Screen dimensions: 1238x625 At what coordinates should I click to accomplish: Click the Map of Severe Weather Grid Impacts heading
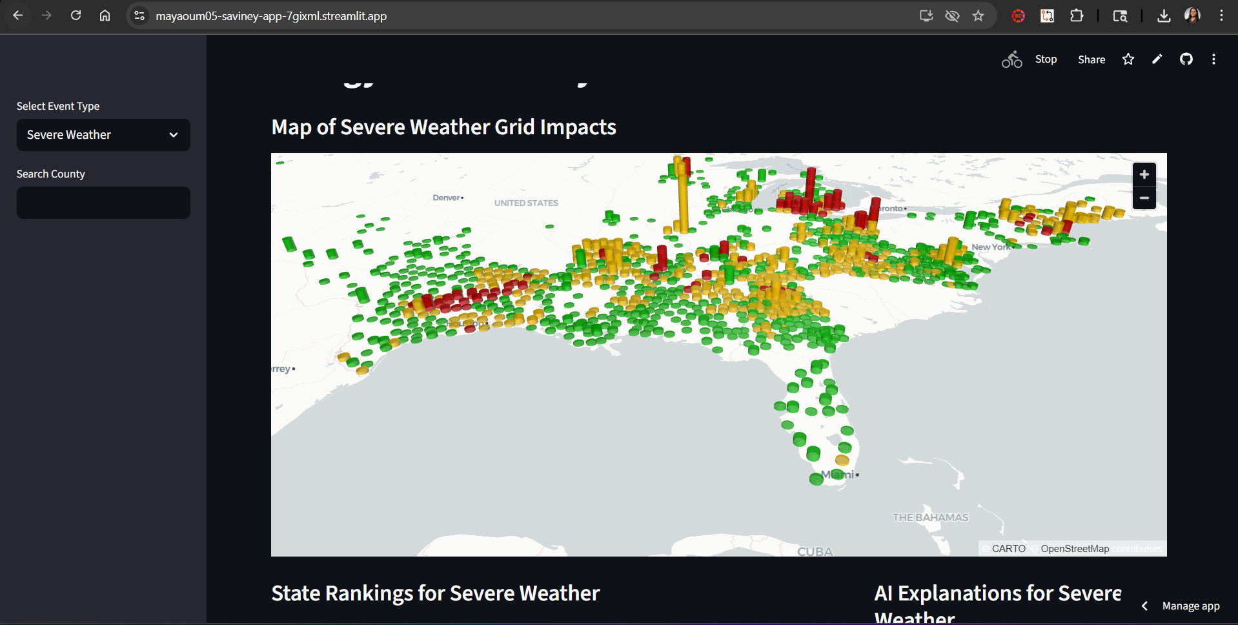click(x=443, y=127)
